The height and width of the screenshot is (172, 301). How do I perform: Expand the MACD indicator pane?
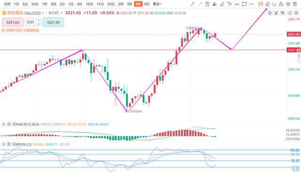[14, 124]
